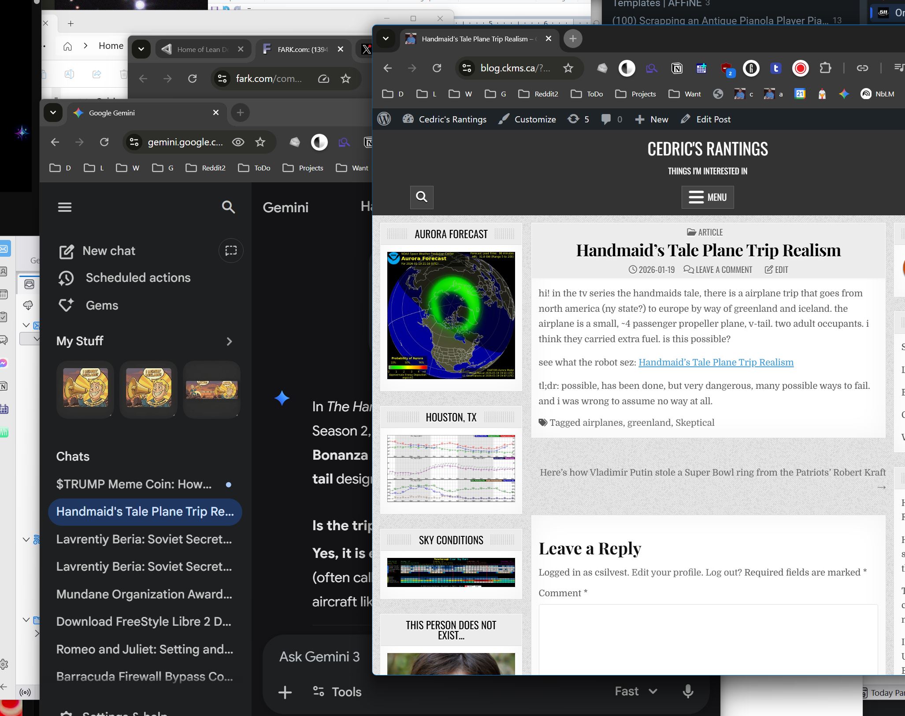Bookmark blog page with star icon
Image resolution: width=905 pixels, height=716 pixels.
pos(568,68)
